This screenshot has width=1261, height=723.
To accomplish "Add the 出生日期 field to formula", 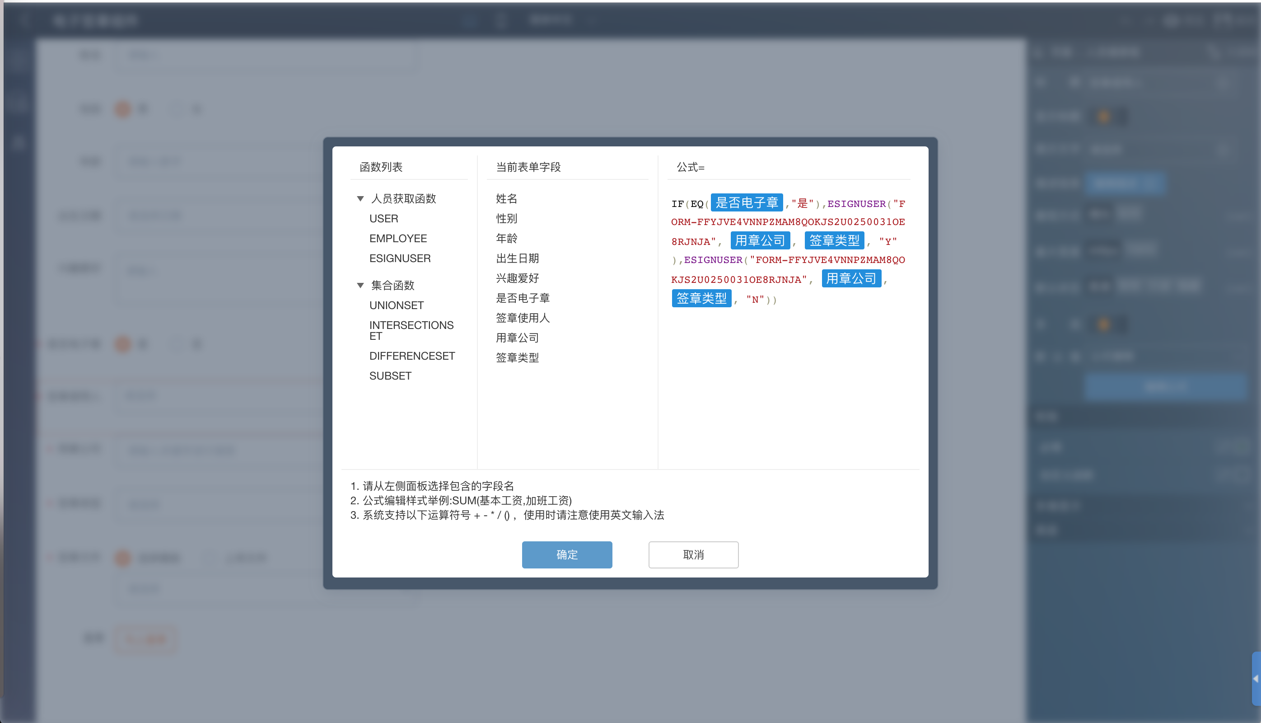I will (517, 258).
